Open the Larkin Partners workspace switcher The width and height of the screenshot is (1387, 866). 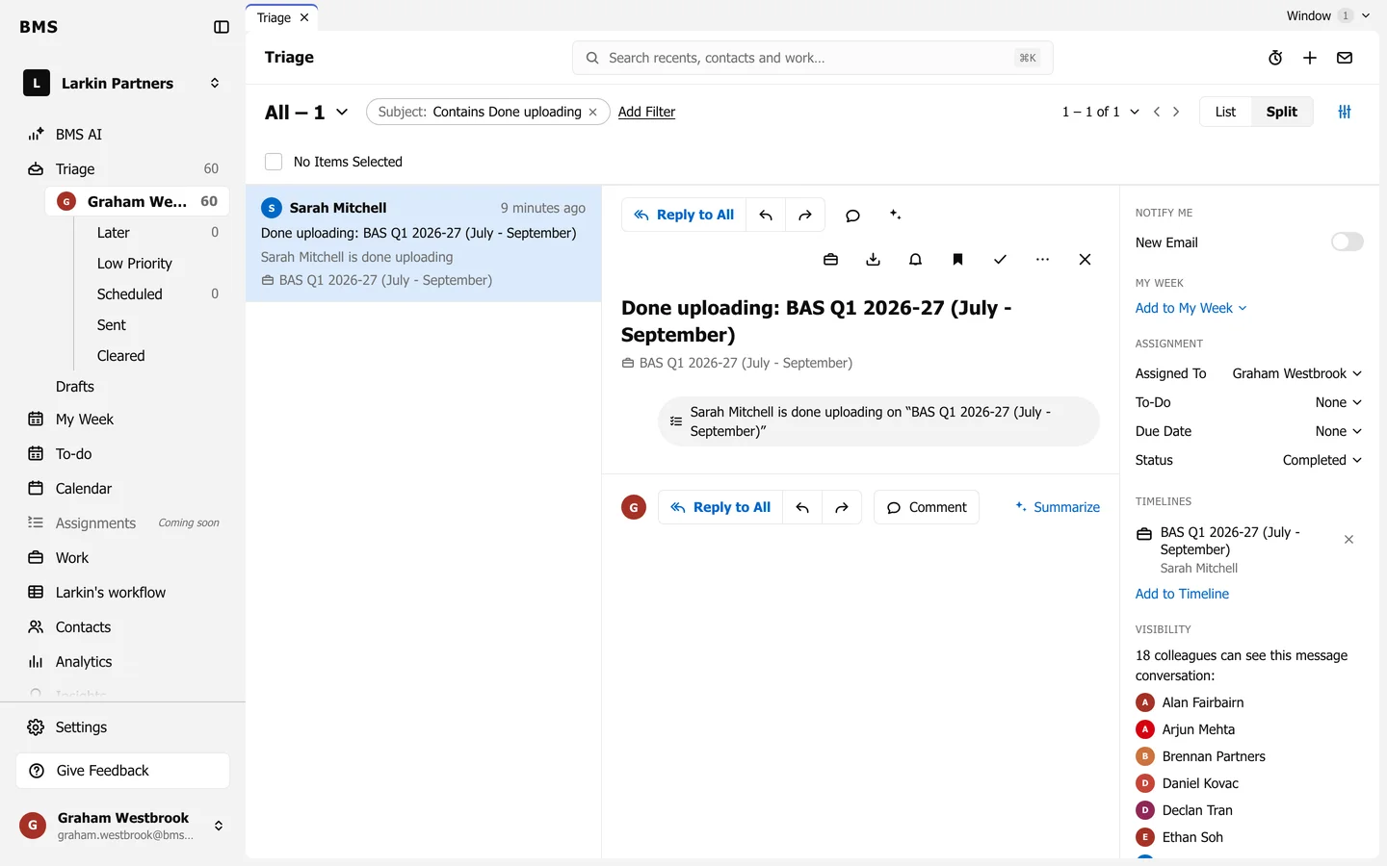pyautogui.click(x=122, y=84)
